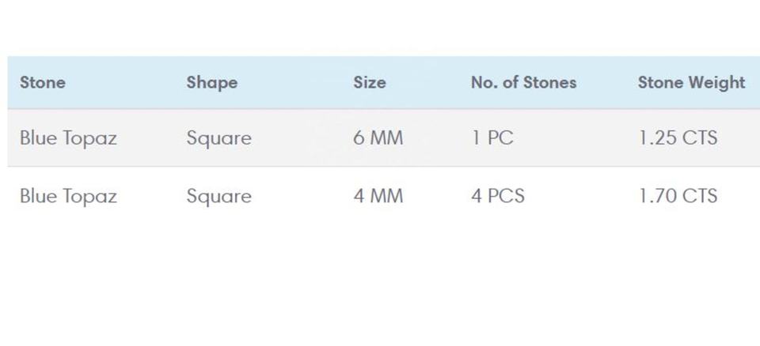This screenshot has width=760, height=346.
Task: Select Square in the 6 MM row
Action: click(218, 138)
